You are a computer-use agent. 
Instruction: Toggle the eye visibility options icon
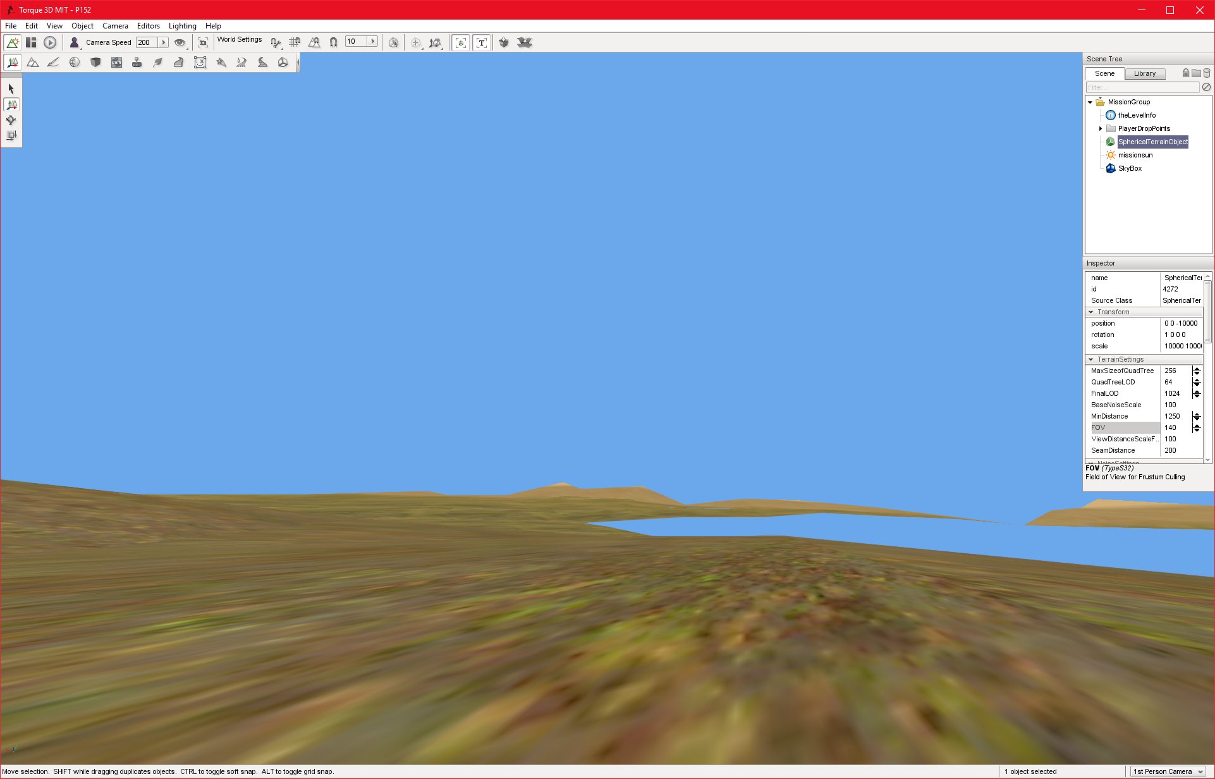coord(180,42)
